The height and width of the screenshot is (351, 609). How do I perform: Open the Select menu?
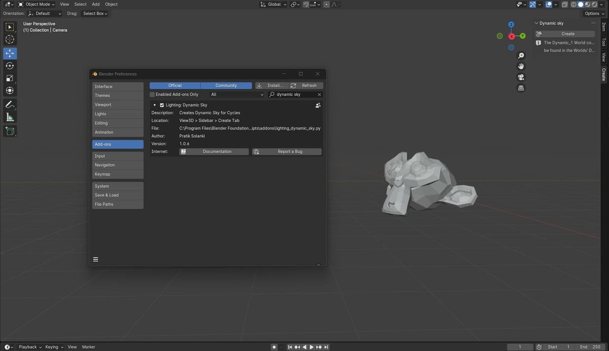[80, 5]
